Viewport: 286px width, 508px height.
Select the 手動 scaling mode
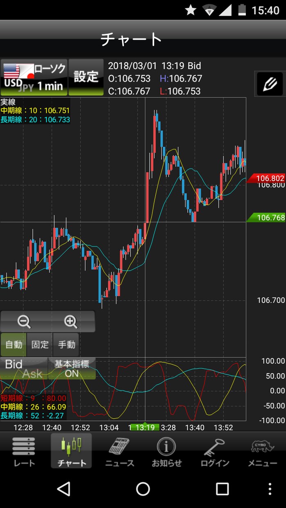coord(66,345)
